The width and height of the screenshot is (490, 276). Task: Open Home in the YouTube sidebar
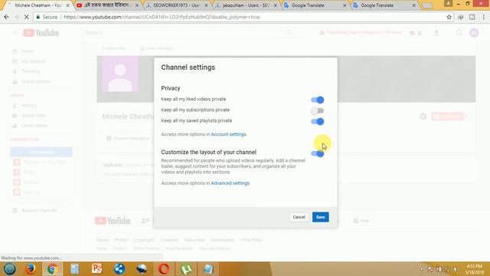[x=28, y=51]
